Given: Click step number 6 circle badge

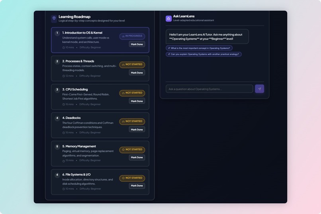Looking at the screenshot, I should (57, 175).
